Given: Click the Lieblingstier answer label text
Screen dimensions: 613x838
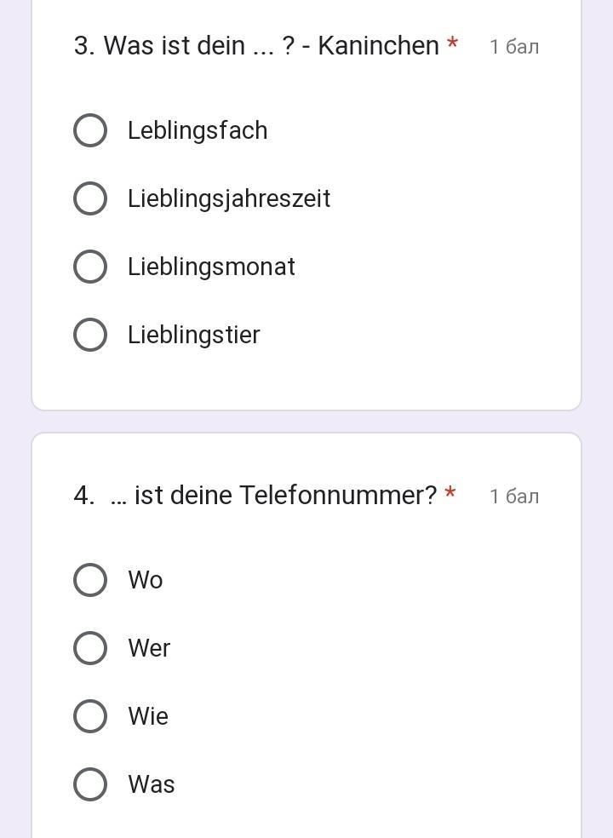Looking at the screenshot, I should (194, 335).
